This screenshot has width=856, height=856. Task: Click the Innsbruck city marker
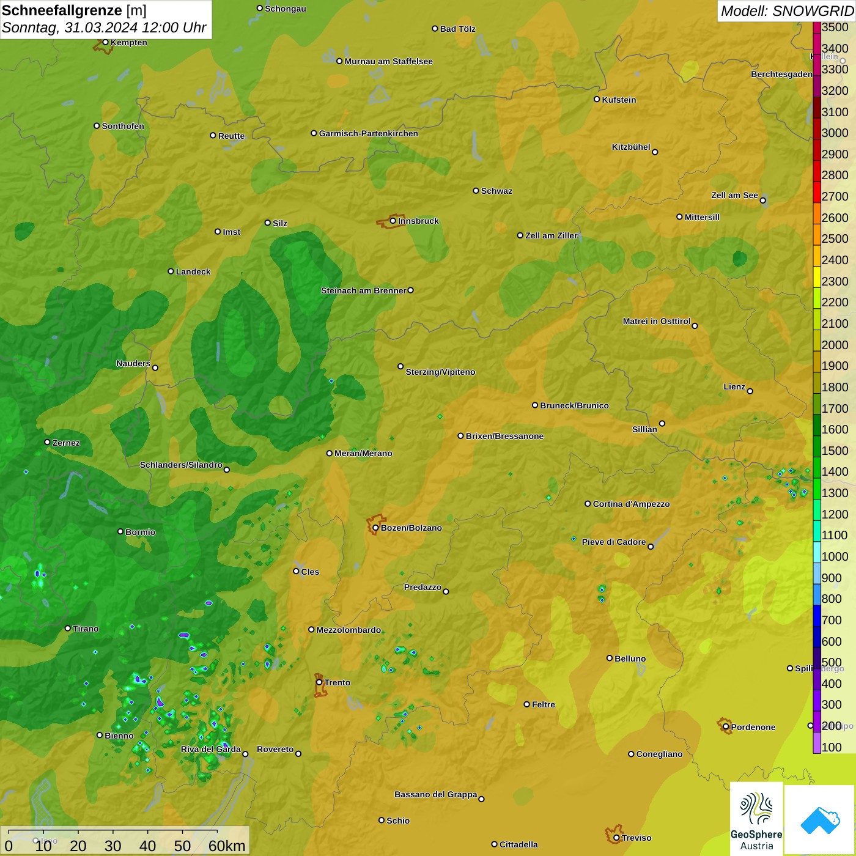393,221
